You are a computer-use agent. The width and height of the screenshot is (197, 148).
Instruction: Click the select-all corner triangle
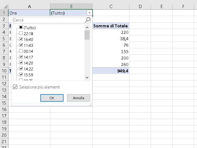tap(5, 6)
